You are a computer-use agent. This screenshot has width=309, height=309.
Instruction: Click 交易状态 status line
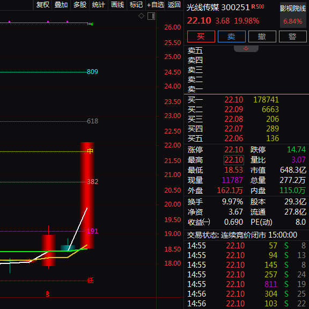[242, 235]
